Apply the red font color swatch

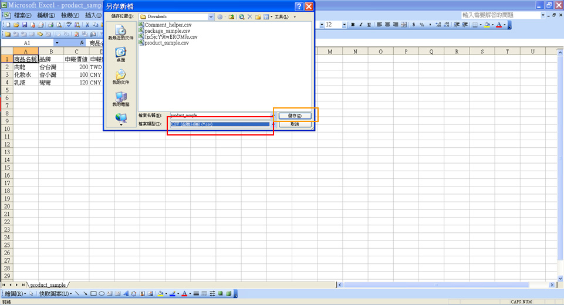(498, 25)
